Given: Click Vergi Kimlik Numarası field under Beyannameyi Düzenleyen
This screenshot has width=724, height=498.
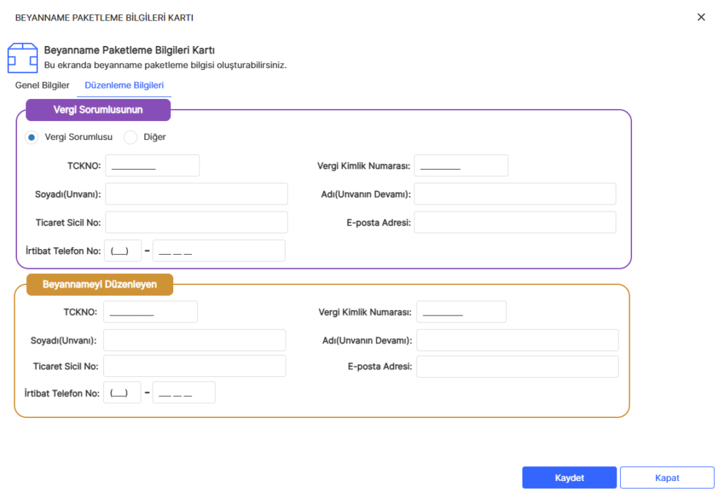Looking at the screenshot, I should point(461,312).
